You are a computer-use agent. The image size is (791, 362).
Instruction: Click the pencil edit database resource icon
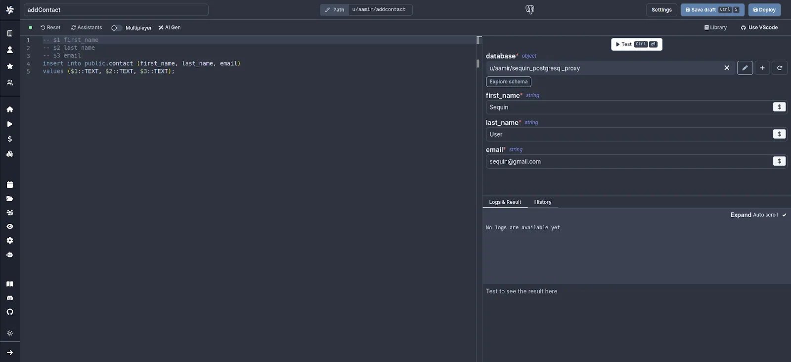[745, 68]
